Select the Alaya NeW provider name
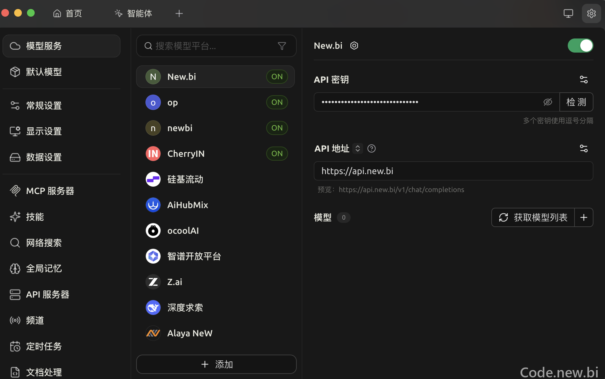This screenshot has height=379, width=605. pyautogui.click(x=190, y=333)
